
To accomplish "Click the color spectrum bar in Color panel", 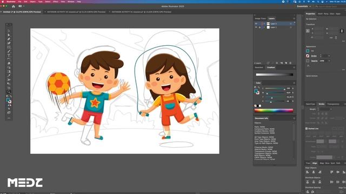I will [x=274, y=110].
